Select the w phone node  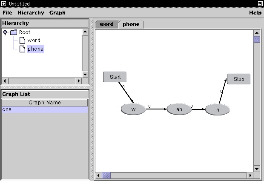pyautogui.click(x=133, y=109)
